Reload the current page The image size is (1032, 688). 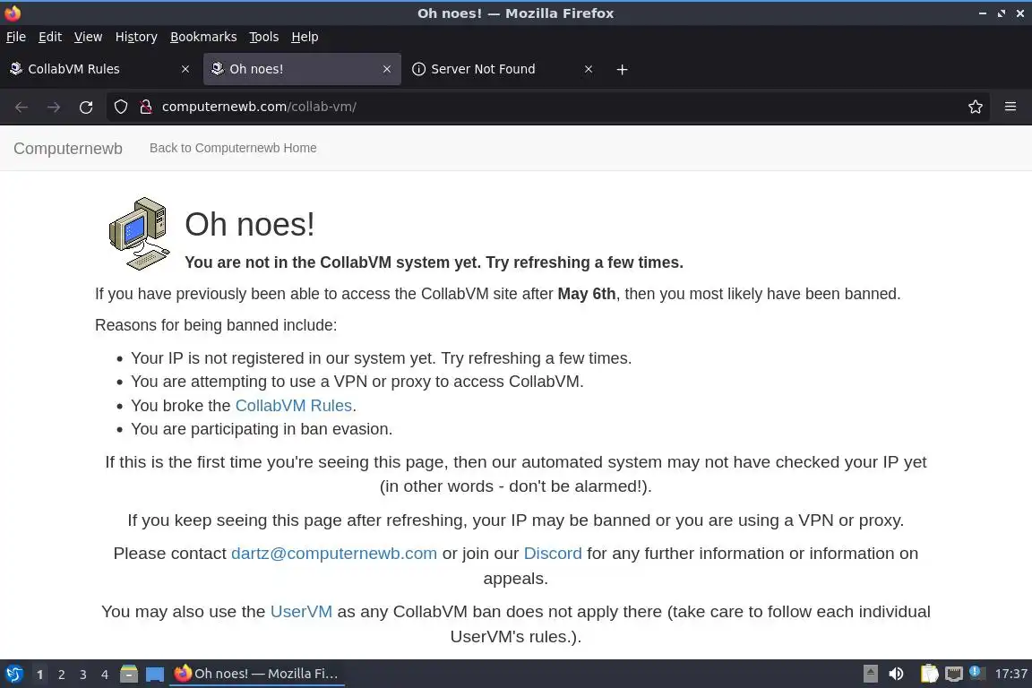[86, 107]
